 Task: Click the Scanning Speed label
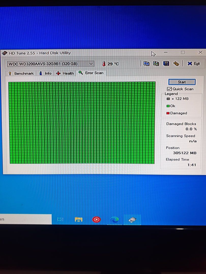[180, 136]
